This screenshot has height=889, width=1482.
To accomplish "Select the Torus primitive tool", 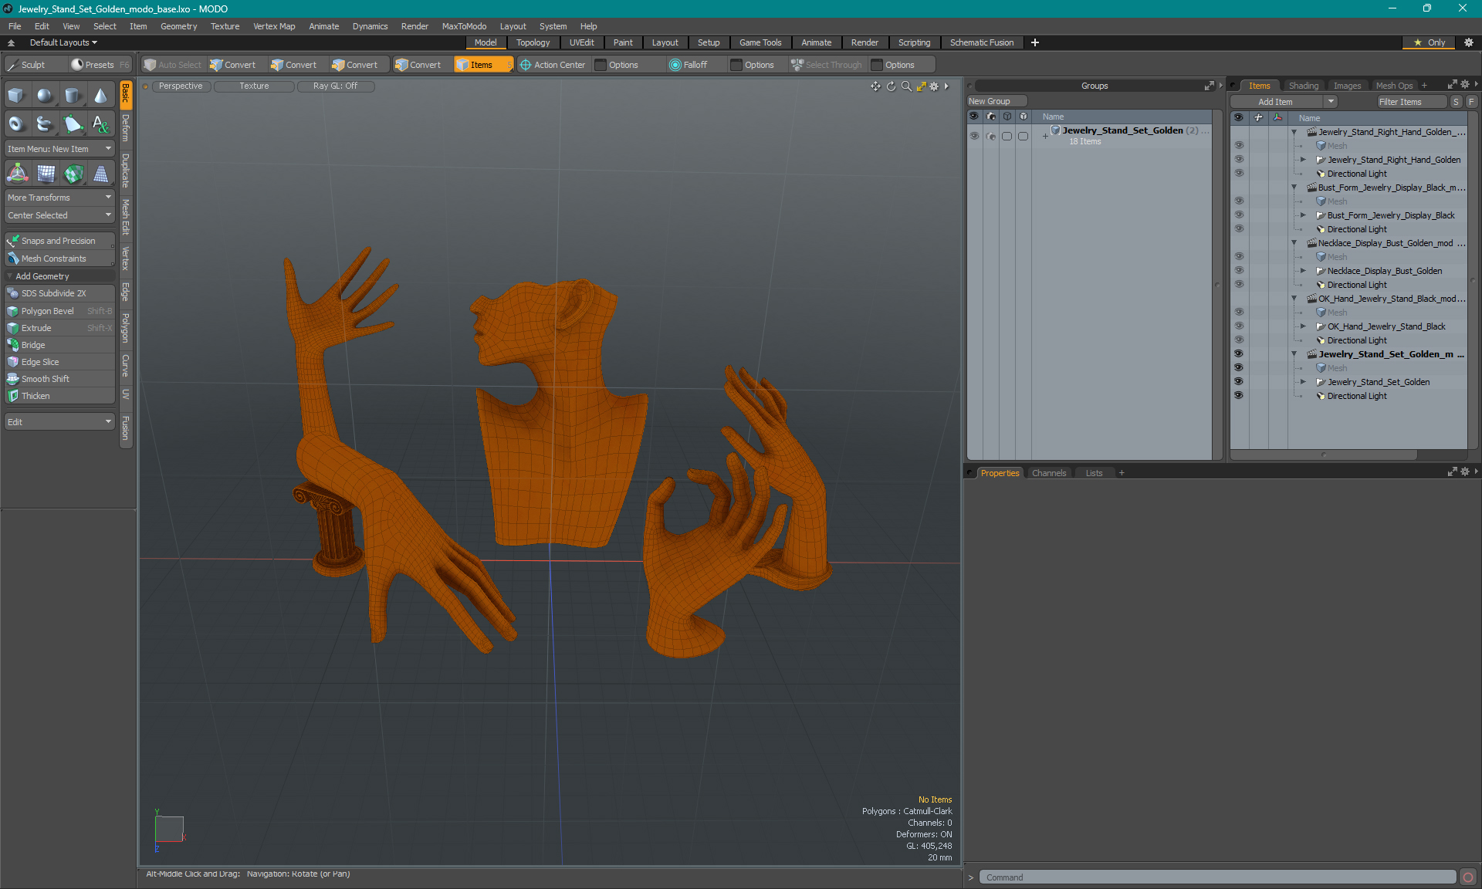I will tap(16, 123).
